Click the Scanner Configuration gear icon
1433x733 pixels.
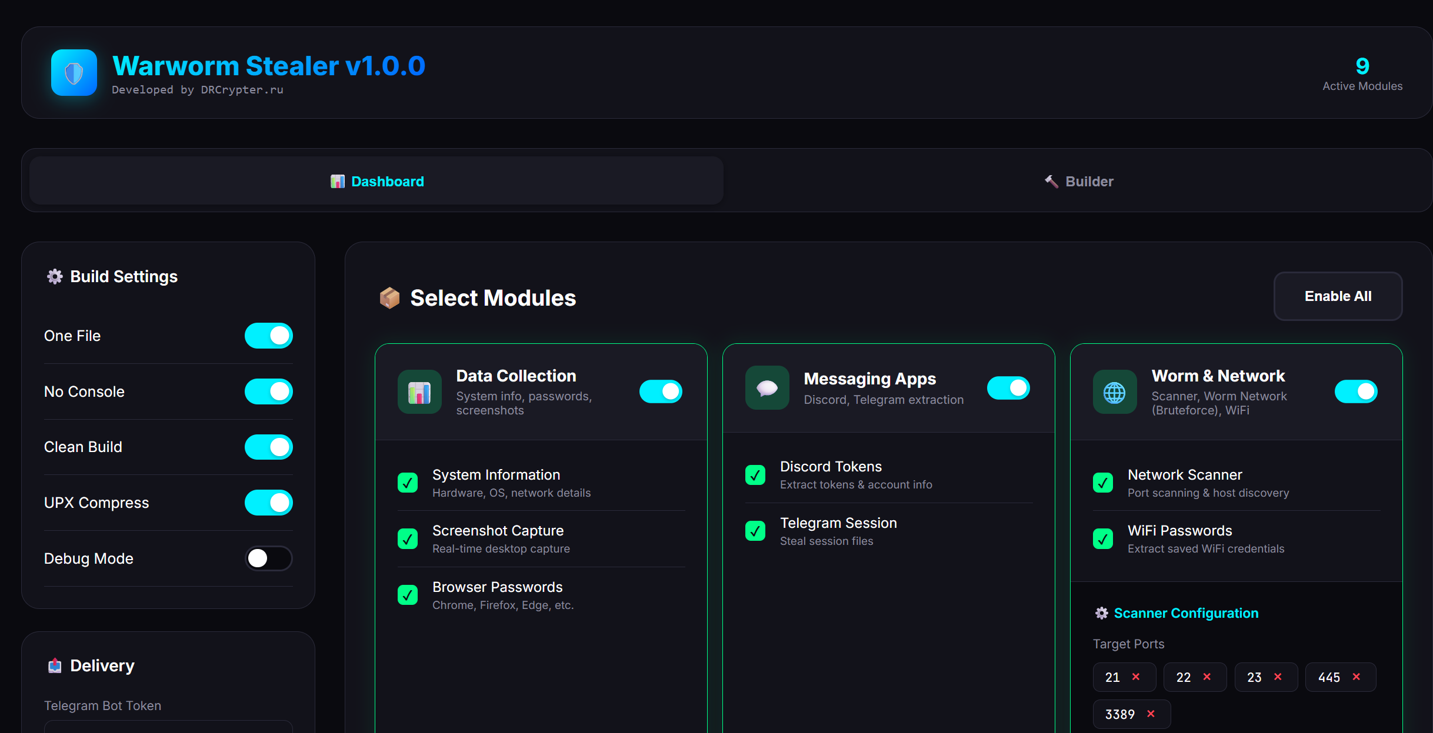pos(1101,613)
